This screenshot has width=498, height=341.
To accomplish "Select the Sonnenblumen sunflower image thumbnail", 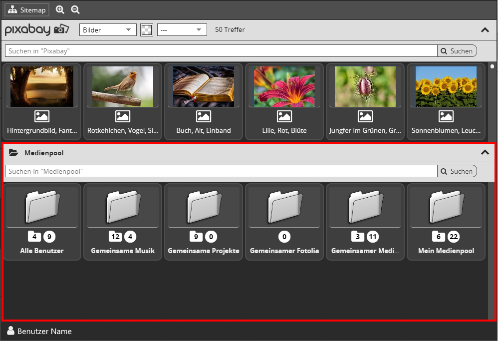I will (446, 86).
